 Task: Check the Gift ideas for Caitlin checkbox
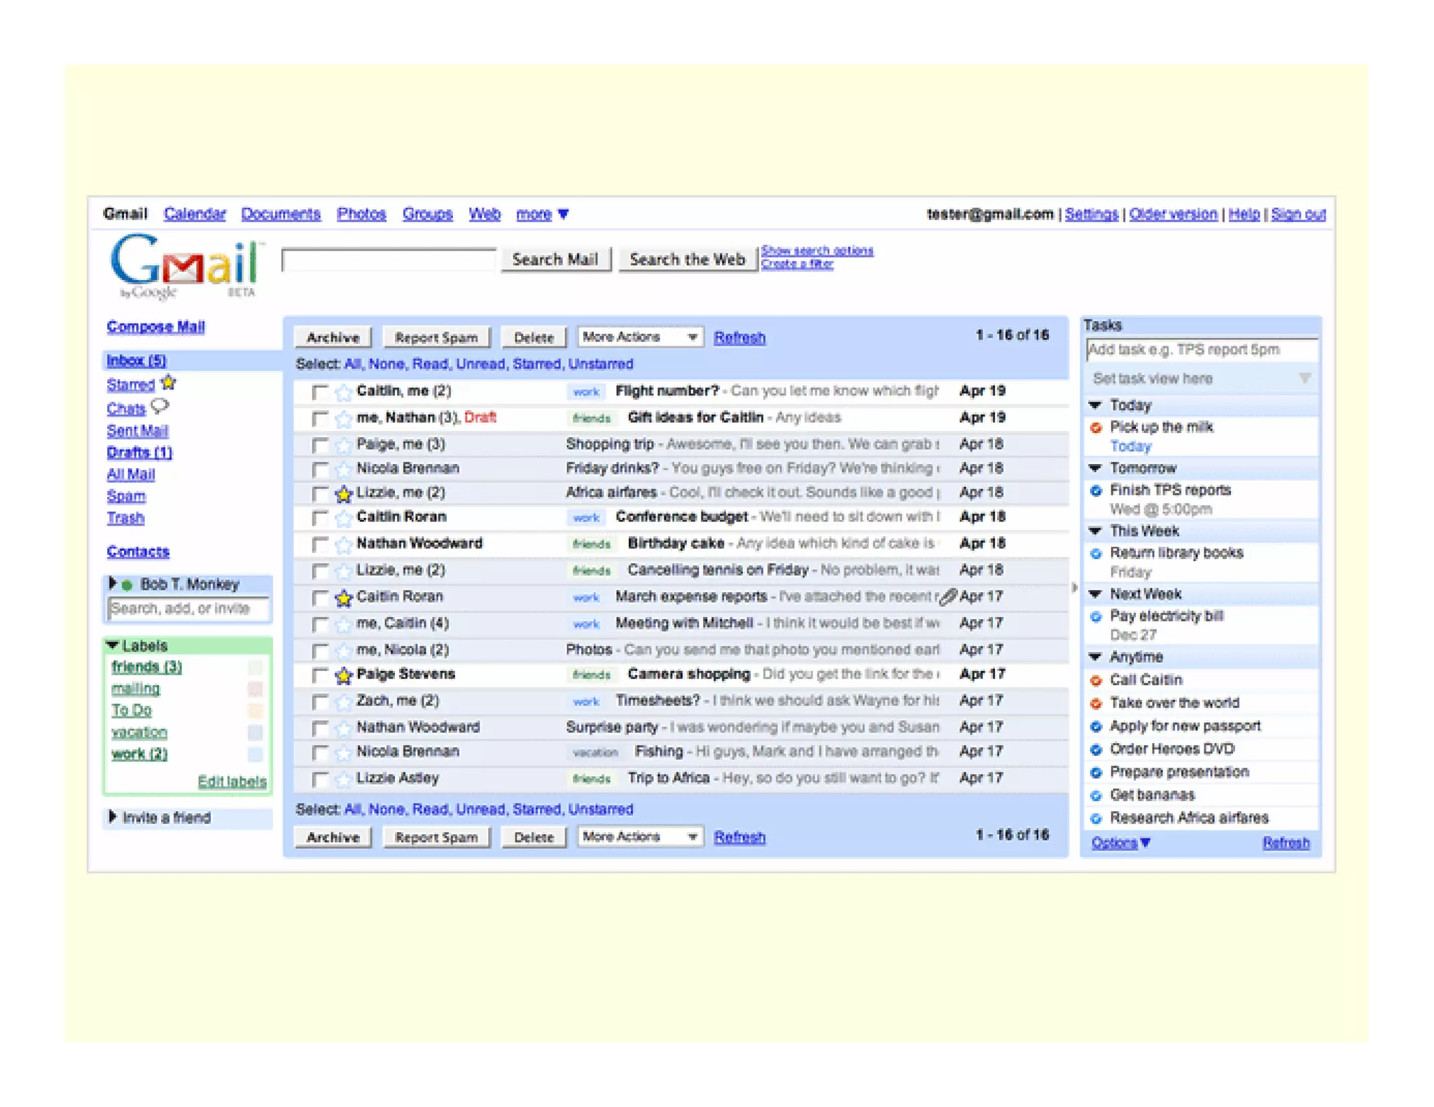(320, 419)
